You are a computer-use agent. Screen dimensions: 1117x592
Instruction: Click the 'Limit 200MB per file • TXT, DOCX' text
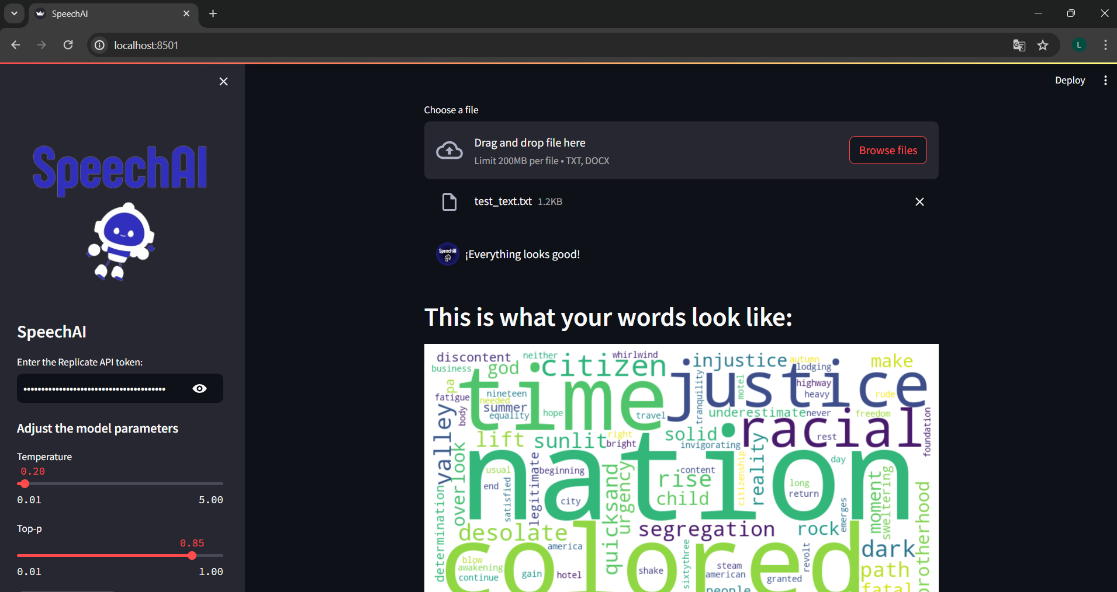coord(542,161)
